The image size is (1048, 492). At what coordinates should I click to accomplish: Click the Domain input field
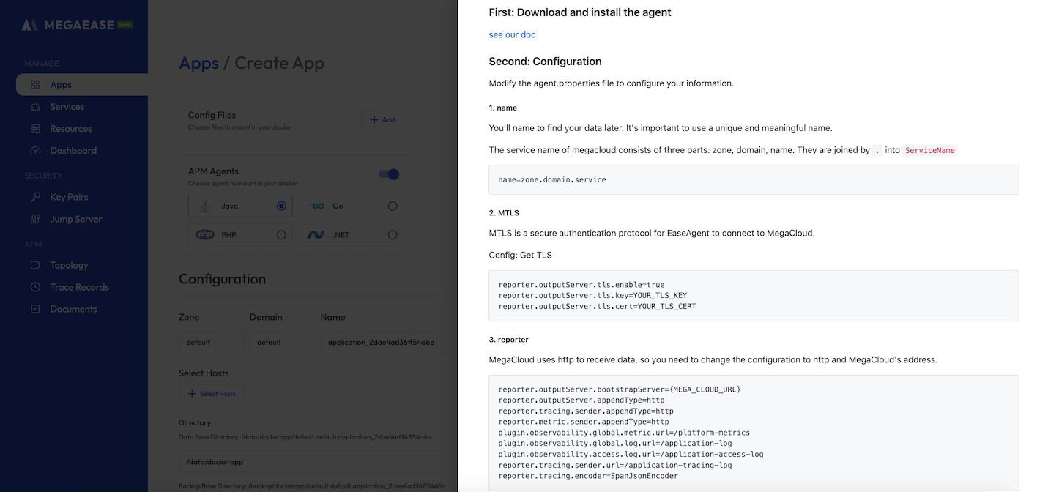283,342
